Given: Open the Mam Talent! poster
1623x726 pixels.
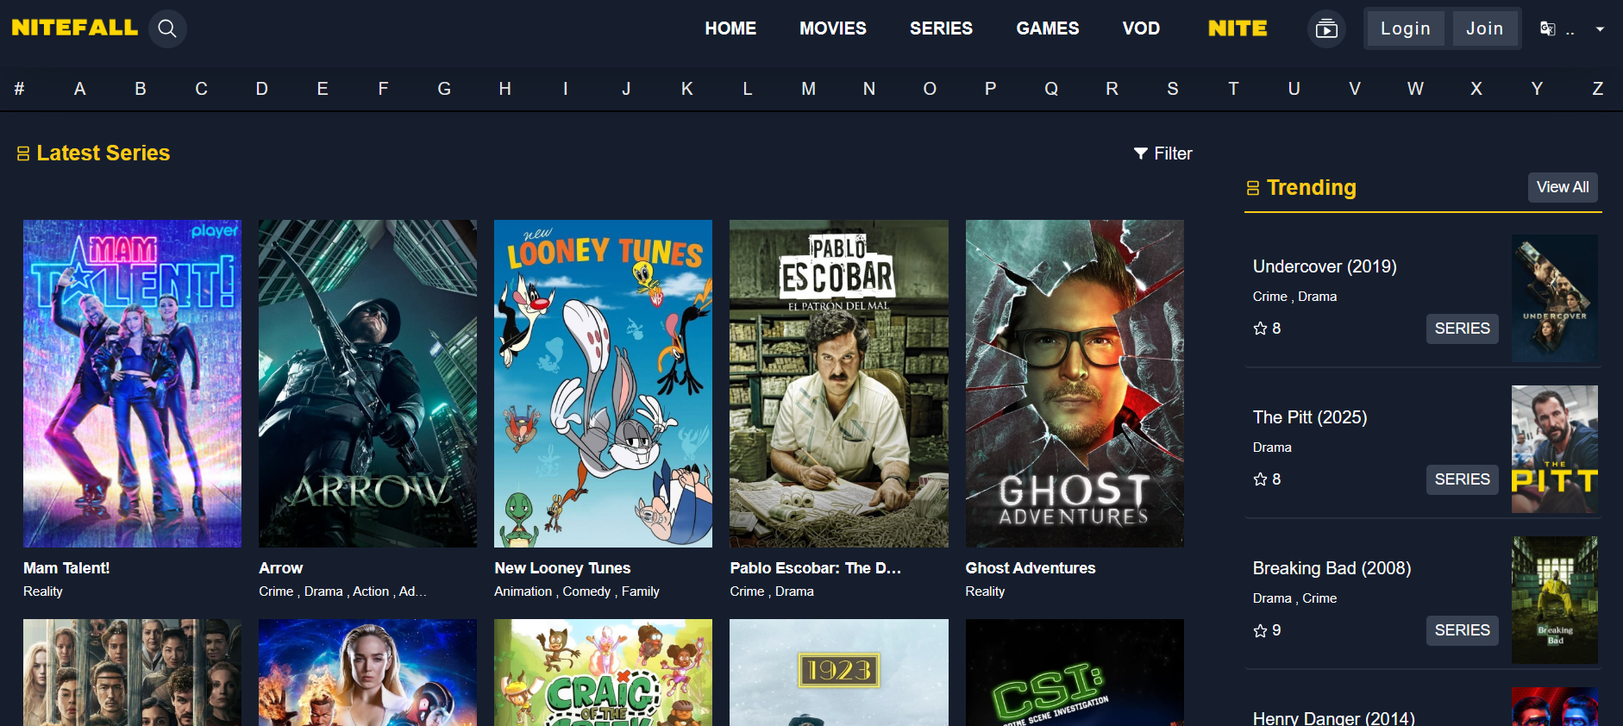Looking at the screenshot, I should [x=132, y=384].
